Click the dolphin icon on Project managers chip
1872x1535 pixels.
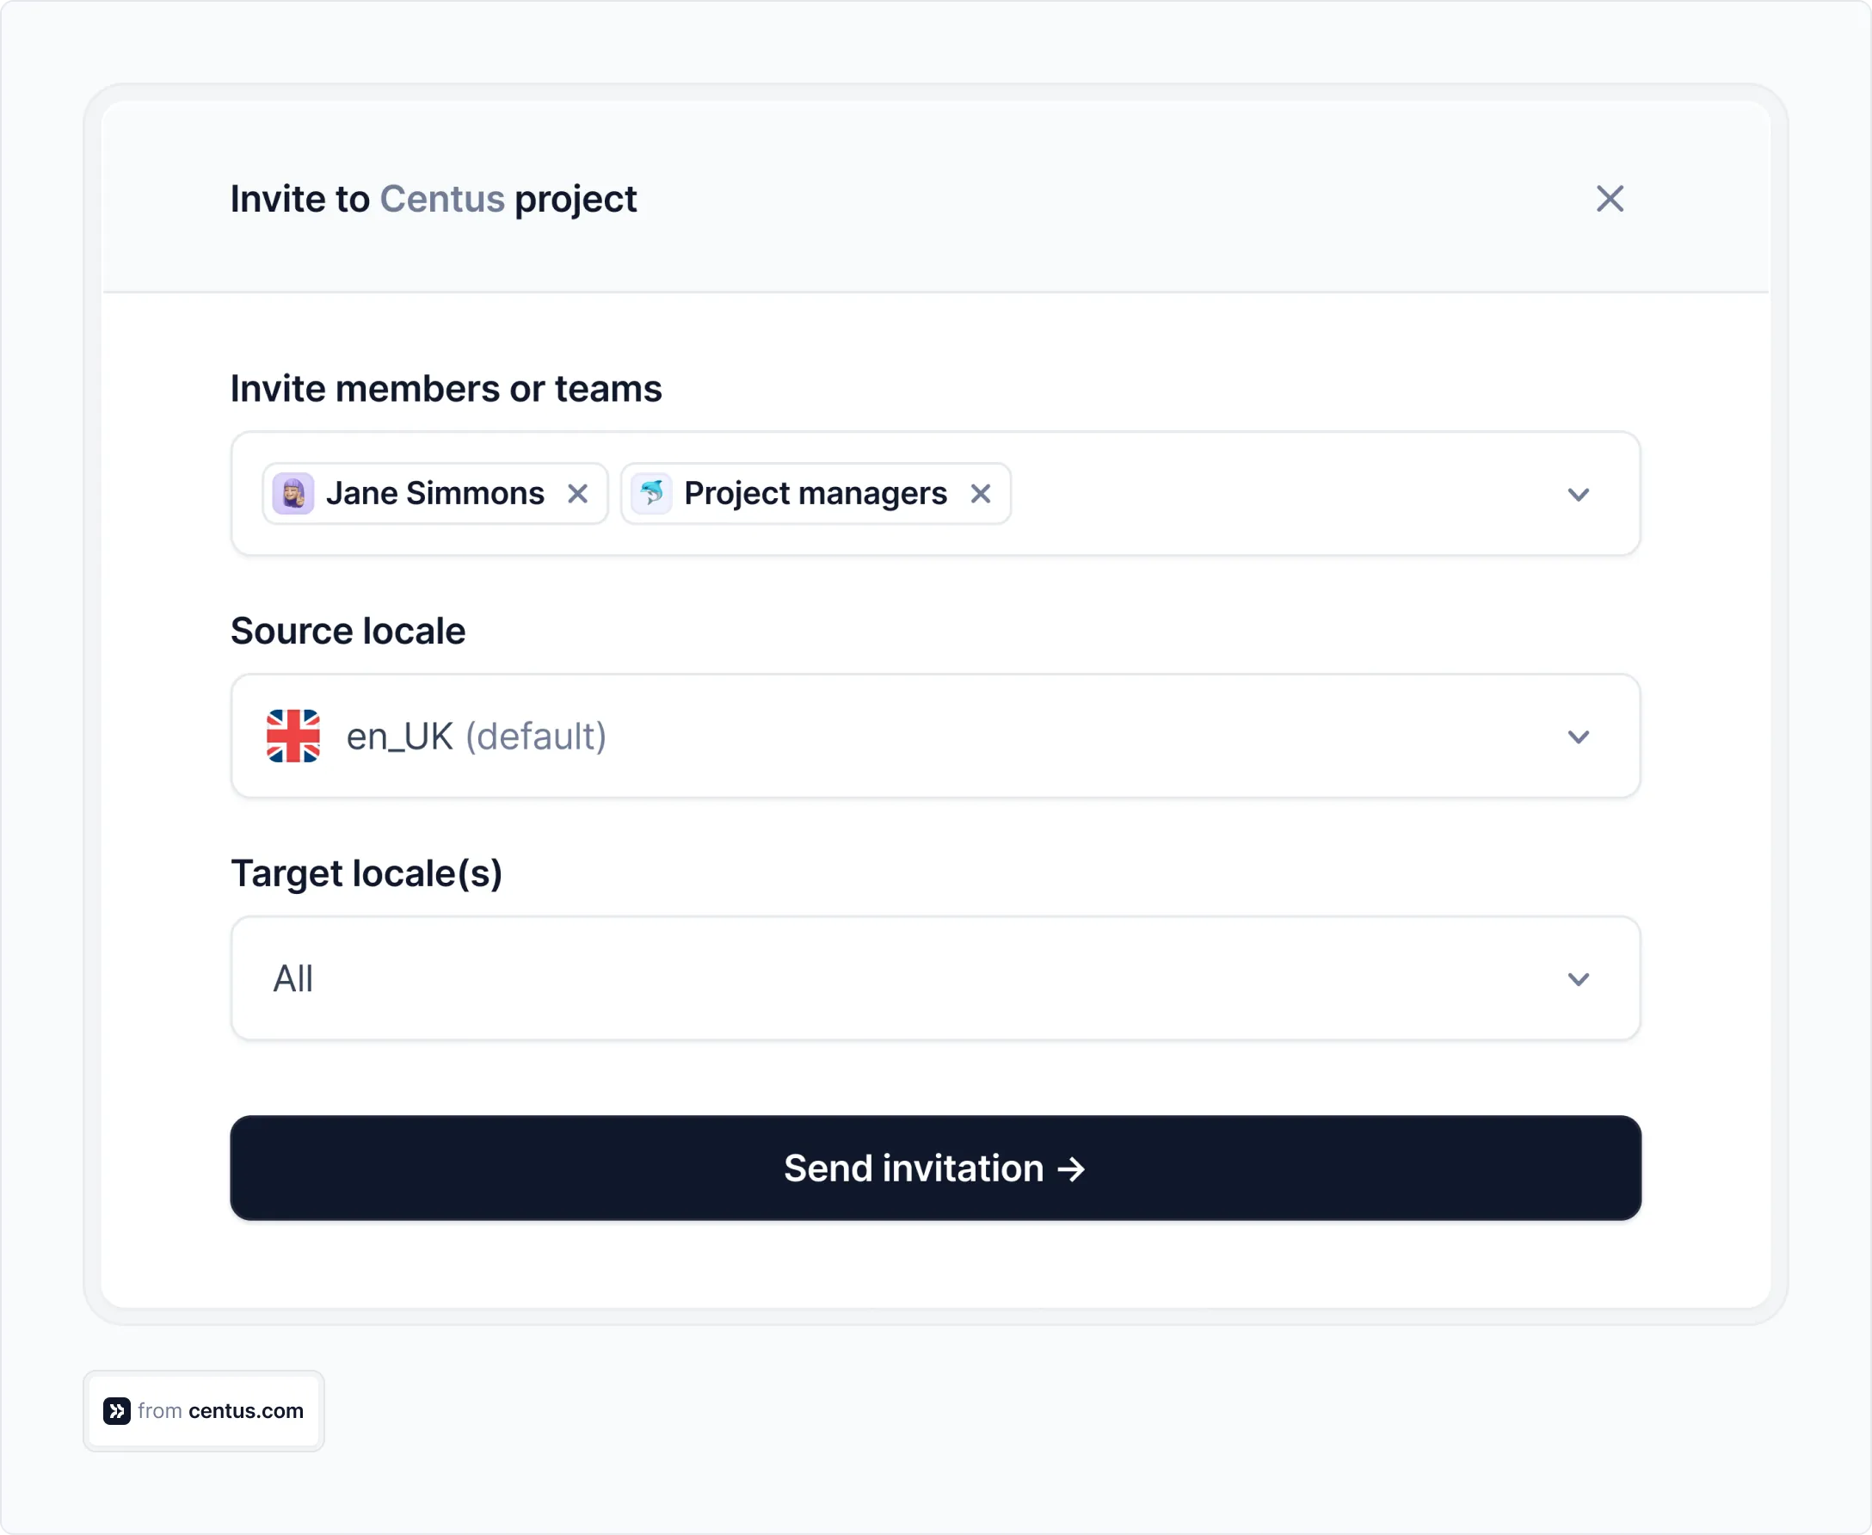[x=652, y=493]
